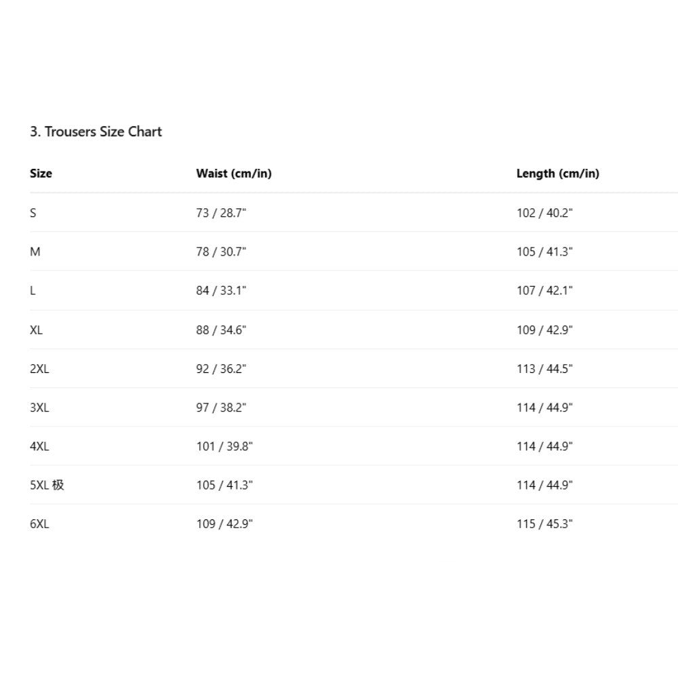
Task: Select the 6XL size row label
Action: pos(39,524)
